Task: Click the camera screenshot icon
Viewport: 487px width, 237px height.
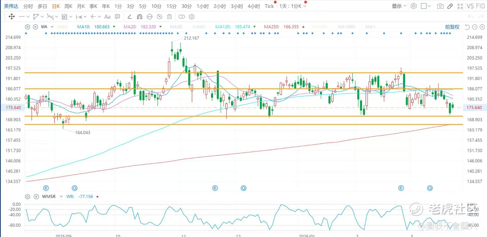Action: 440,6
